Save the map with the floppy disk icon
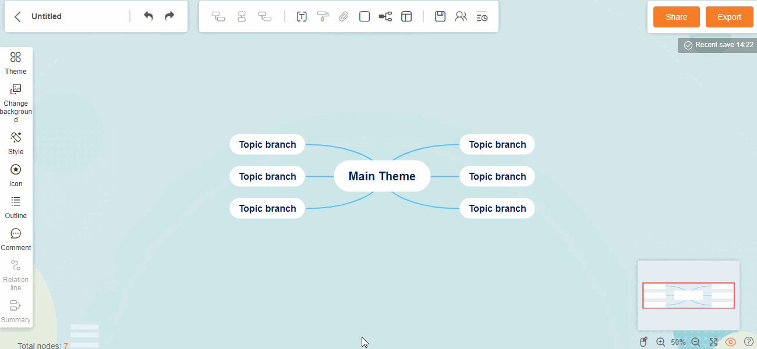This screenshot has width=757, height=349. pyautogui.click(x=440, y=16)
